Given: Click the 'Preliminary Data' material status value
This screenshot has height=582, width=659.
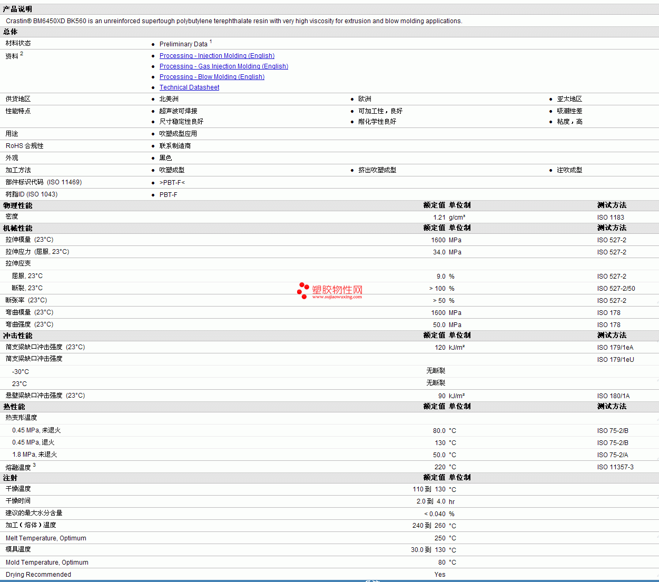Looking at the screenshot, I should click(x=183, y=44).
